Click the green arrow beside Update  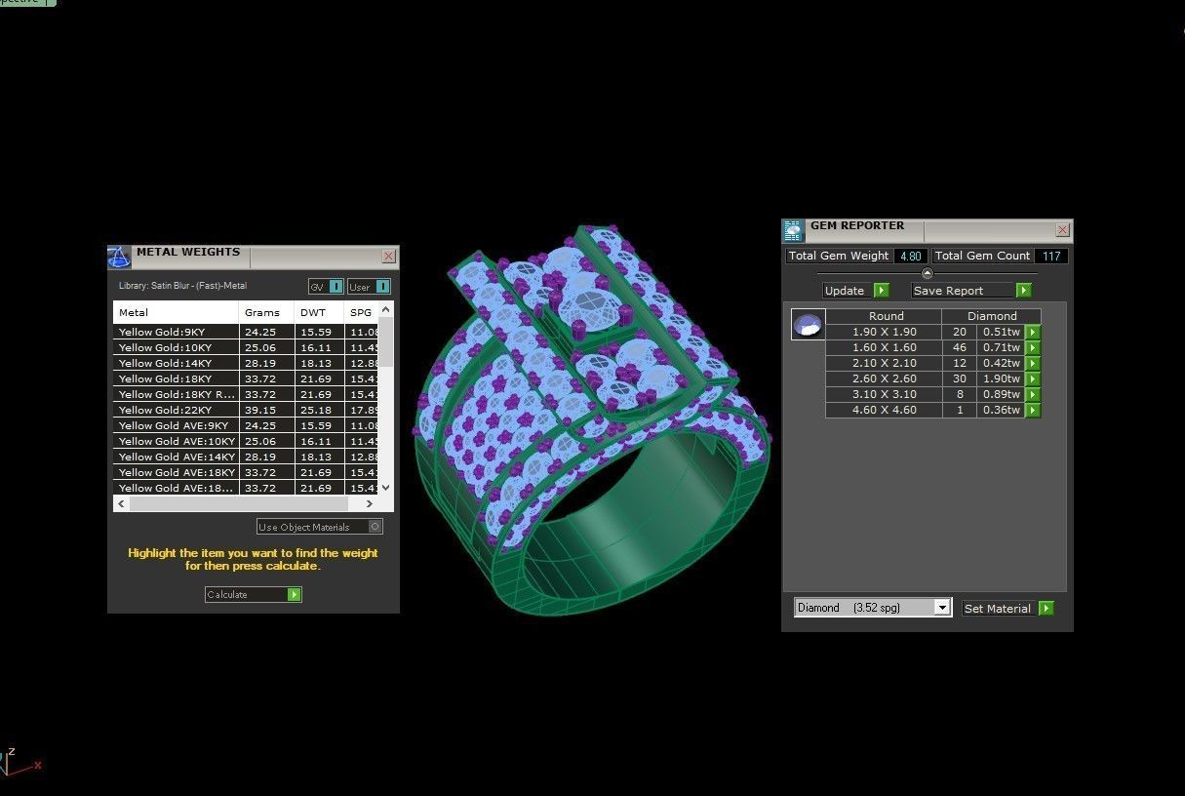tap(882, 291)
